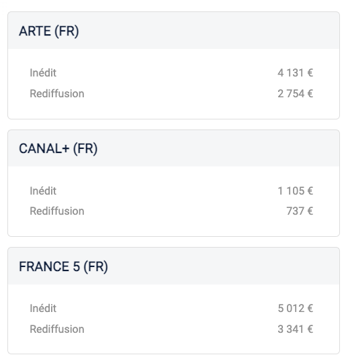Click the FRANCE 5 Inédit label

click(43, 308)
